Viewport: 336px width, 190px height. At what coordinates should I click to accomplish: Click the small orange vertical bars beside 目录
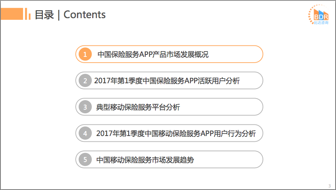(x=28, y=15)
